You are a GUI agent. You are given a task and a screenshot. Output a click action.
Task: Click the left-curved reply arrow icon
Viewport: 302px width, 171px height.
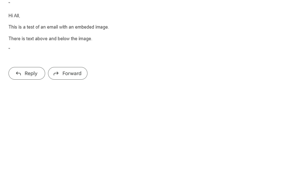pos(18,73)
